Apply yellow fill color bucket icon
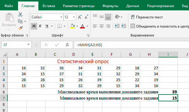This screenshot has height=112, width=189. coord(72,26)
